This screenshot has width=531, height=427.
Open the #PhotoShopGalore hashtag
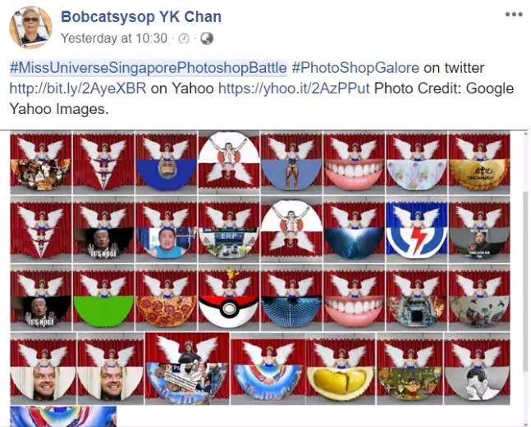pos(355,68)
